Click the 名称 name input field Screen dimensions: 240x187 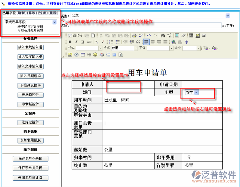coord(145,25)
